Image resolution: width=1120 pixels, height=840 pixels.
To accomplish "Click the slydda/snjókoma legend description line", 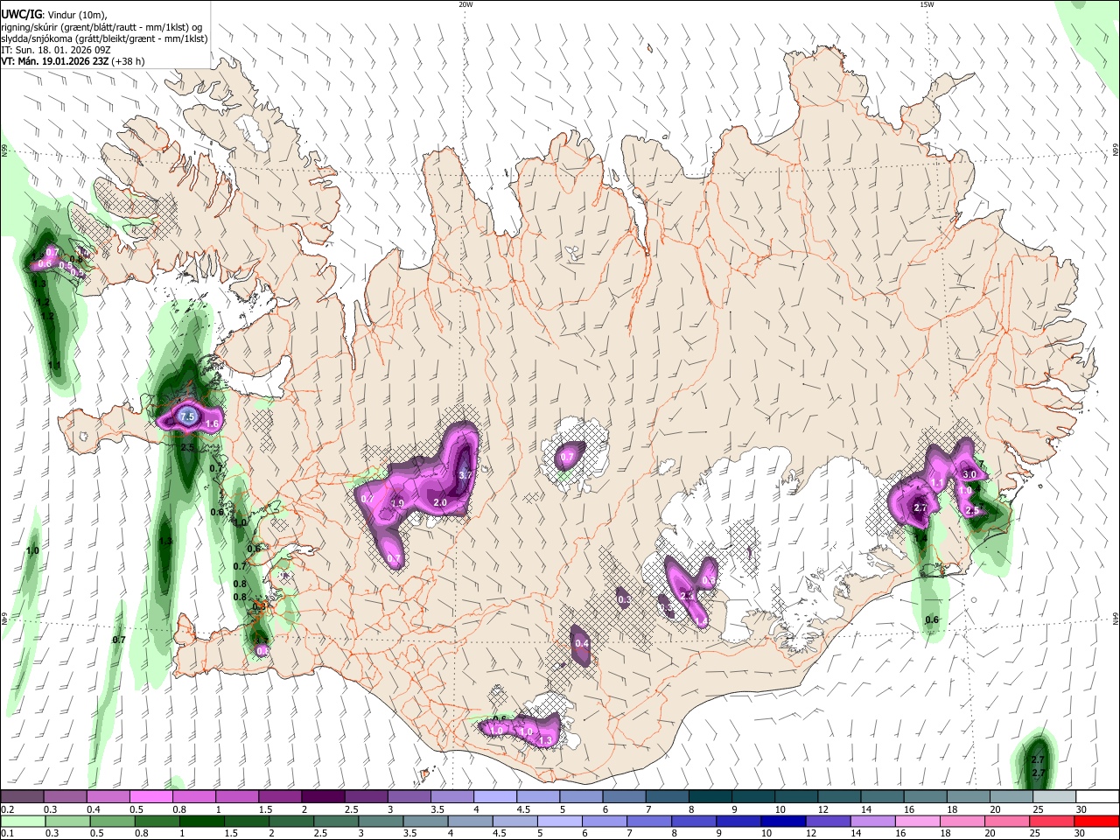I will [x=104, y=38].
